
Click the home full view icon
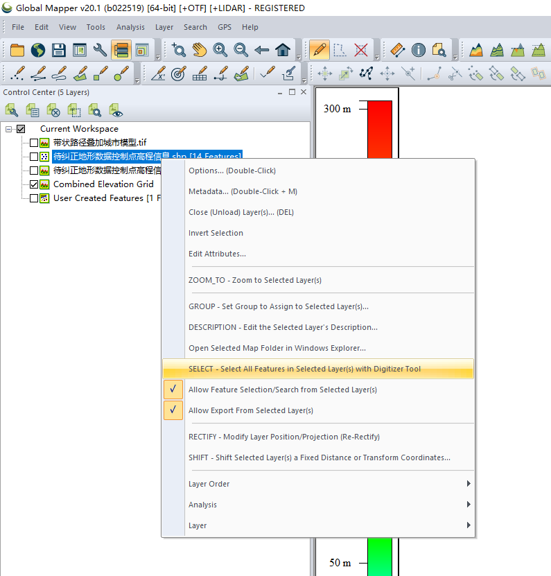pyautogui.click(x=283, y=50)
